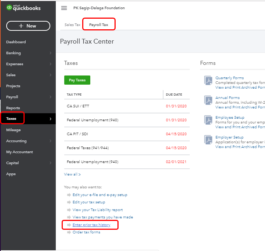Image resolution: width=265 pixels, height=251 pixels.
Task: Open the Annual Forms PDF icon
Action: coord(208,100)
